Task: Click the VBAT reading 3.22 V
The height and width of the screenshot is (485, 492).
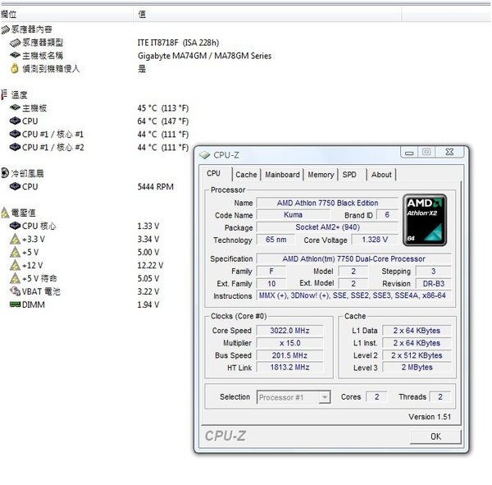Action: tap(148, 291)
